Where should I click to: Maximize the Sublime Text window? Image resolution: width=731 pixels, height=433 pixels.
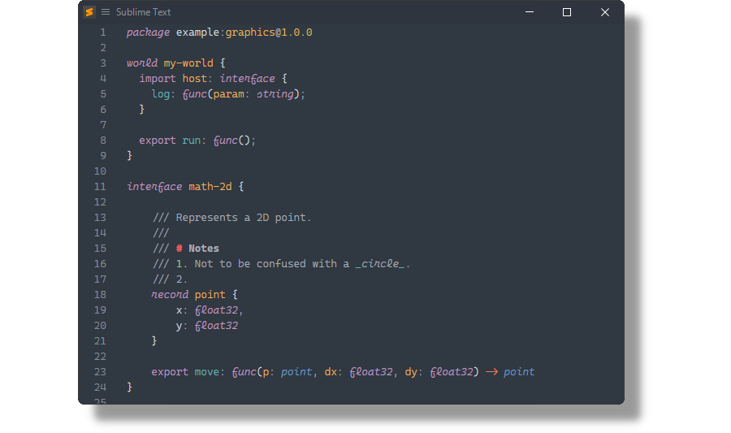click(x=567, y=12)
